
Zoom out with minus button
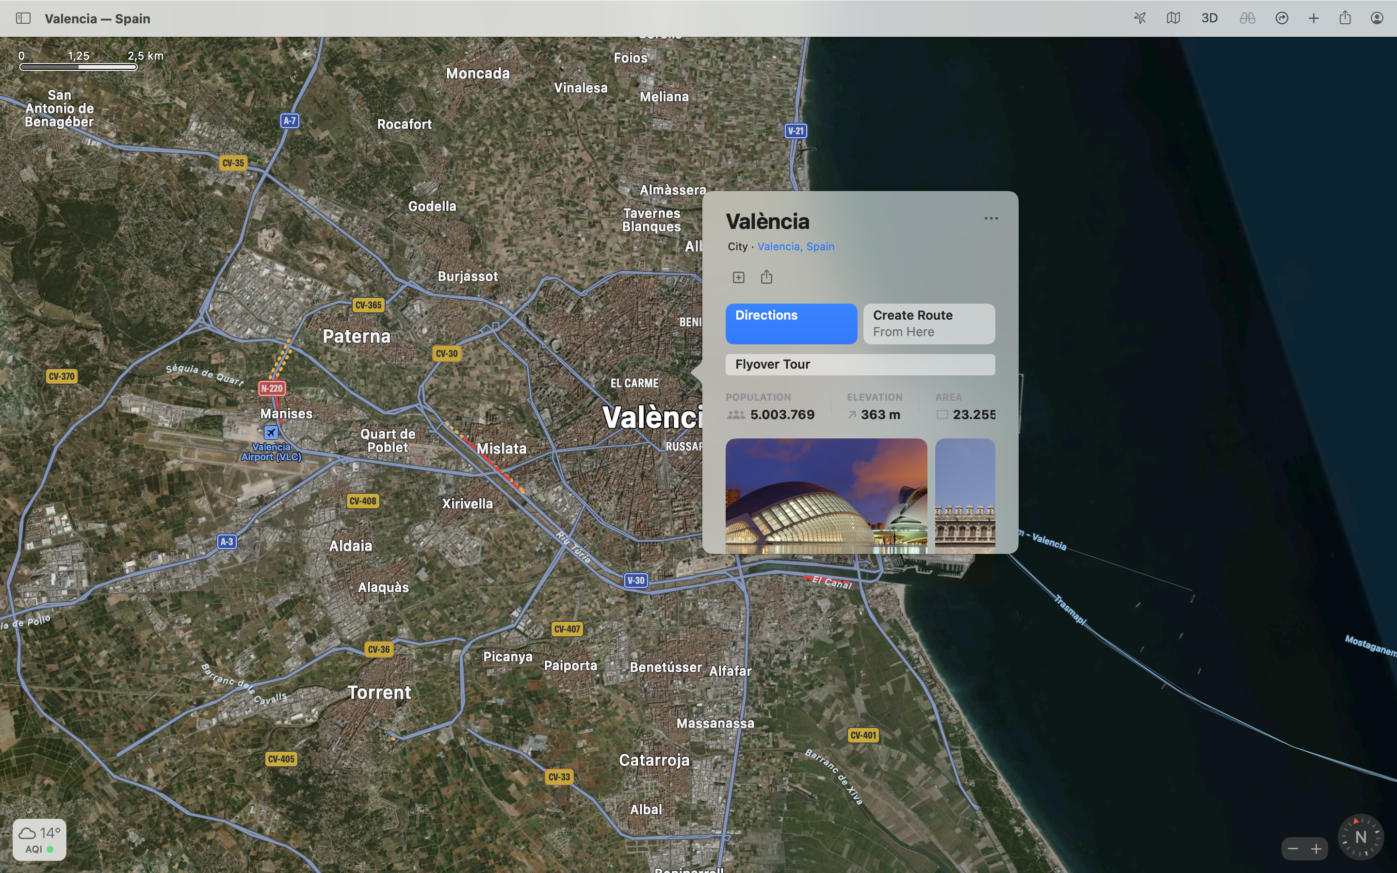[1293, 849]
